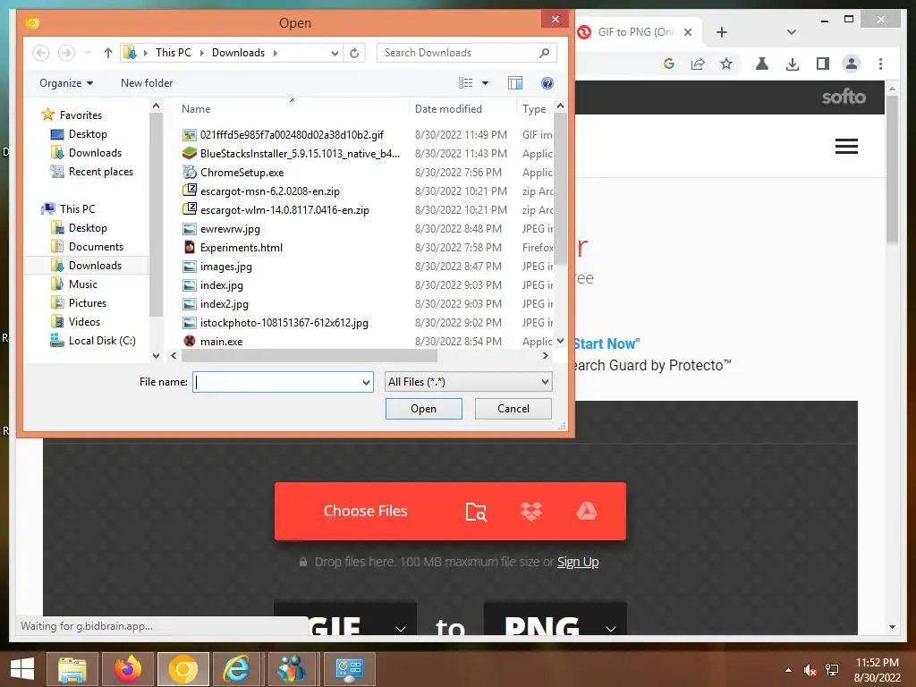This screenshot has width=916, height=687.
Task: Select escargot-msn-6.2.0208-en.zip file
Action: [x=269, y=191]
